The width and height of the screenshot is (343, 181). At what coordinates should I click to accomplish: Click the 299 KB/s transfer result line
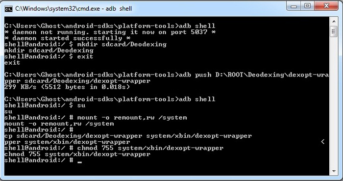click(x=67, y=87)
